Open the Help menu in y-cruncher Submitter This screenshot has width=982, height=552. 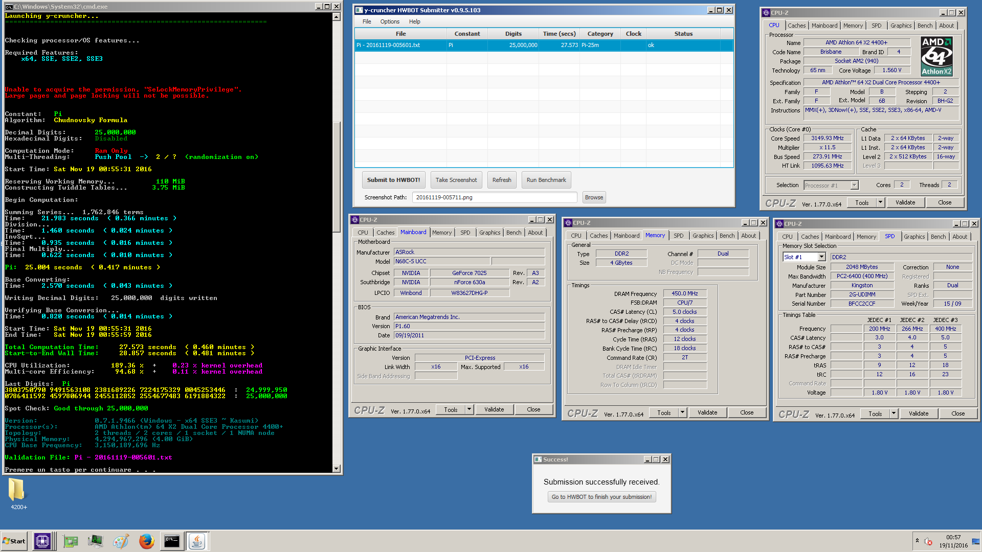pyautogui.click(x=414, y=21)
